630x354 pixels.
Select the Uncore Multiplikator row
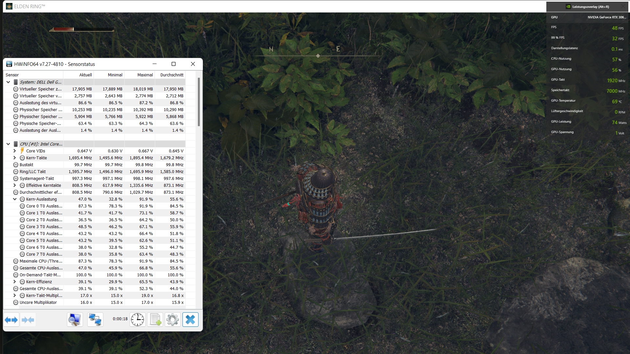tap(38, 302)
